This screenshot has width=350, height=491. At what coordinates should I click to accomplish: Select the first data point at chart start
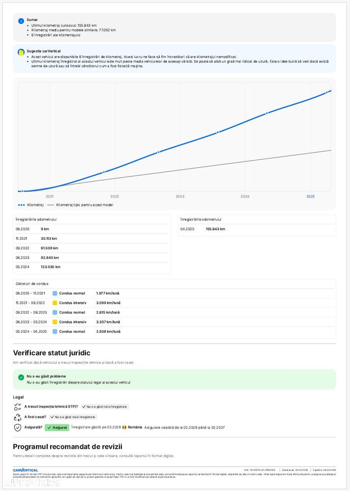[22, 191]
